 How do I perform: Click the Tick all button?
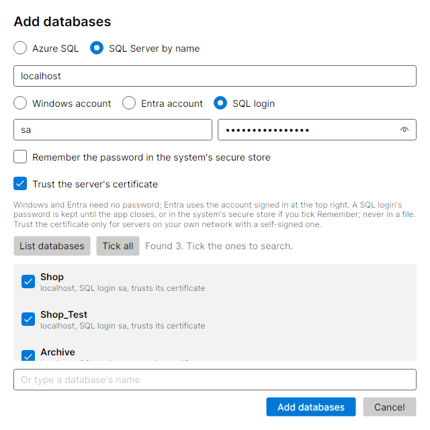click(x=118, y=246)
